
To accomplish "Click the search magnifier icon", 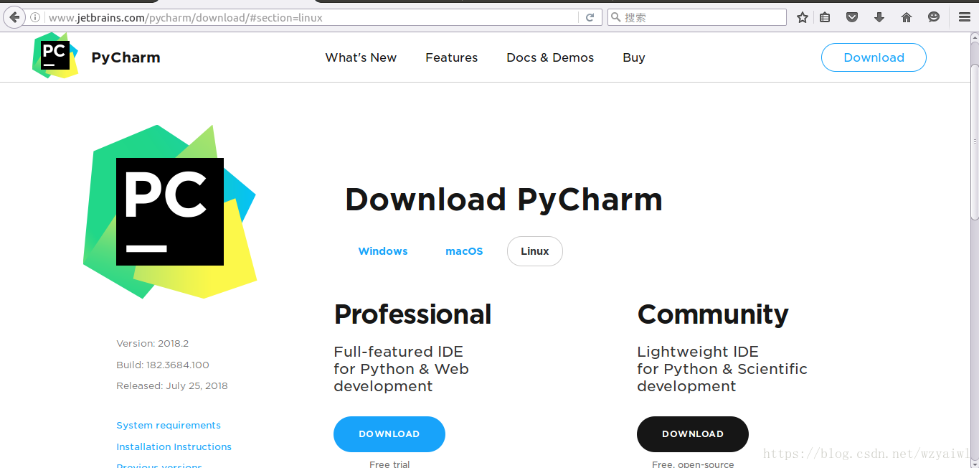I will 615,17.
